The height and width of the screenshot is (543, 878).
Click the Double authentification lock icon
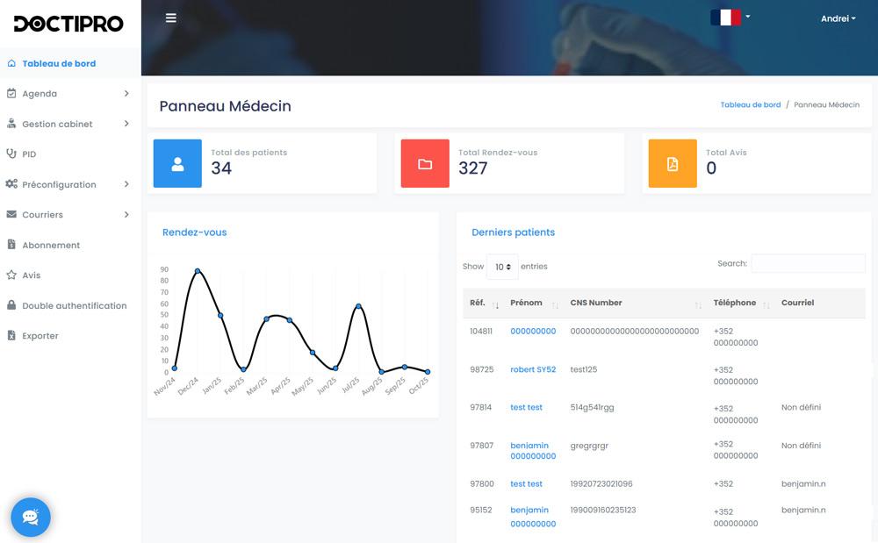11,305
